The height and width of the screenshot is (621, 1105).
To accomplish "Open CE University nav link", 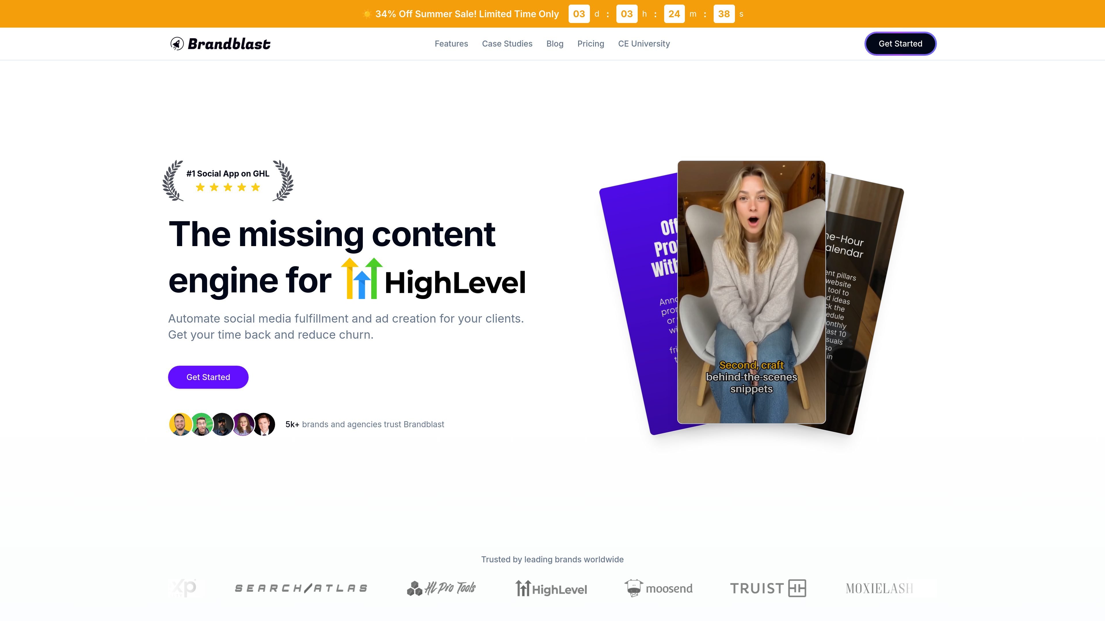I will (644, 44).
